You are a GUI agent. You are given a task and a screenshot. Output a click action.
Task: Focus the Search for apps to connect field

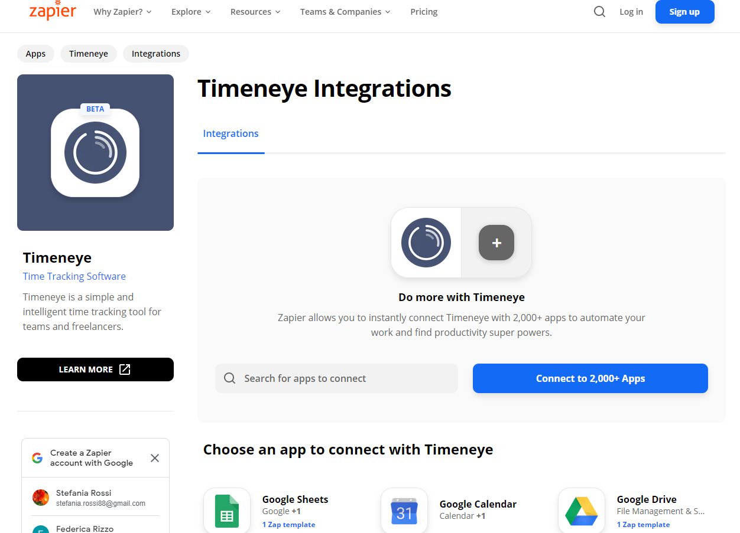336,378
